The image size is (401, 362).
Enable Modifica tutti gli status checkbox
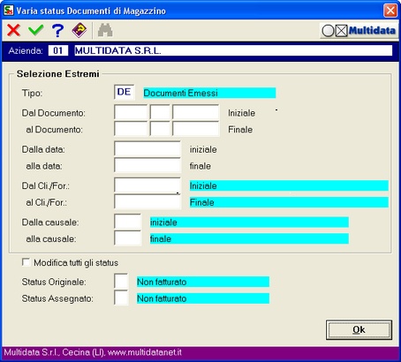click(26, 262)
